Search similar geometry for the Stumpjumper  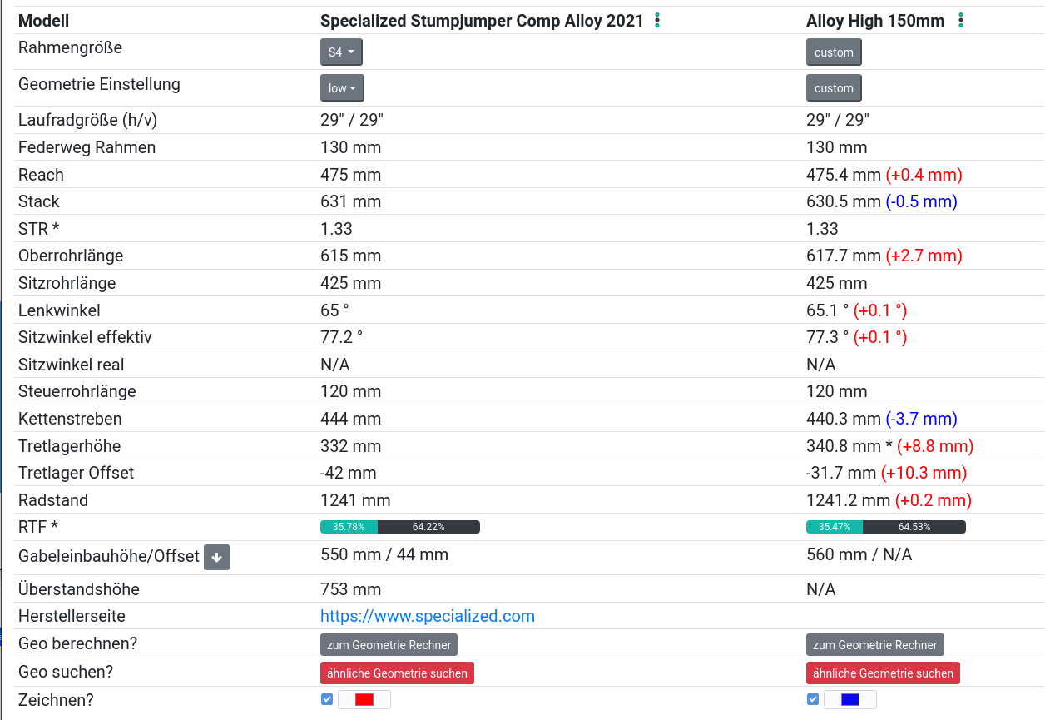[397, 673]
